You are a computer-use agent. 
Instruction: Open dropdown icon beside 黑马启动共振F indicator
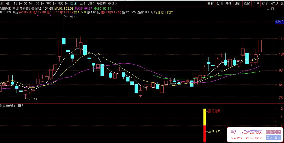(1, 106)
